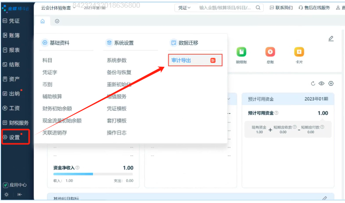The image size is (345, 203).
Task: Click the home tab icon
Action: coord(42,21)
